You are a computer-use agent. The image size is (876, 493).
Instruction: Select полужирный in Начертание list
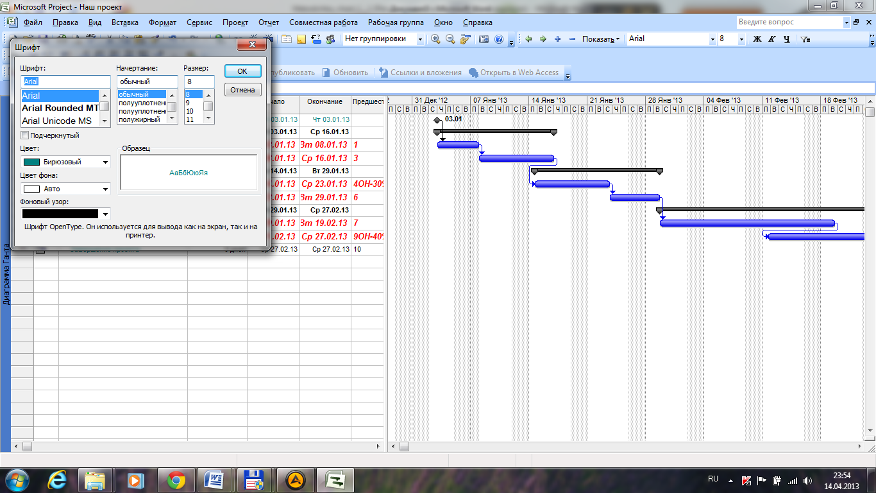142,119
